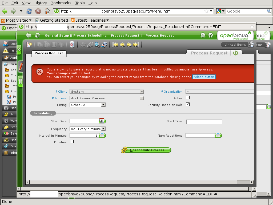The height and width of the screenshot is (205, 273).
Task: Go to the last record
Action: [136, 45]
